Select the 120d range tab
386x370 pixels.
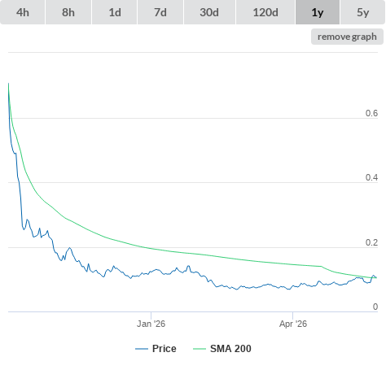(x=265, y=12)
